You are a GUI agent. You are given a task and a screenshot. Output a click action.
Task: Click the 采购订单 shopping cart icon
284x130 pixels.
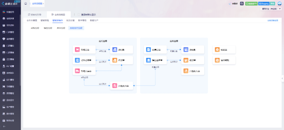coord(77,50)
